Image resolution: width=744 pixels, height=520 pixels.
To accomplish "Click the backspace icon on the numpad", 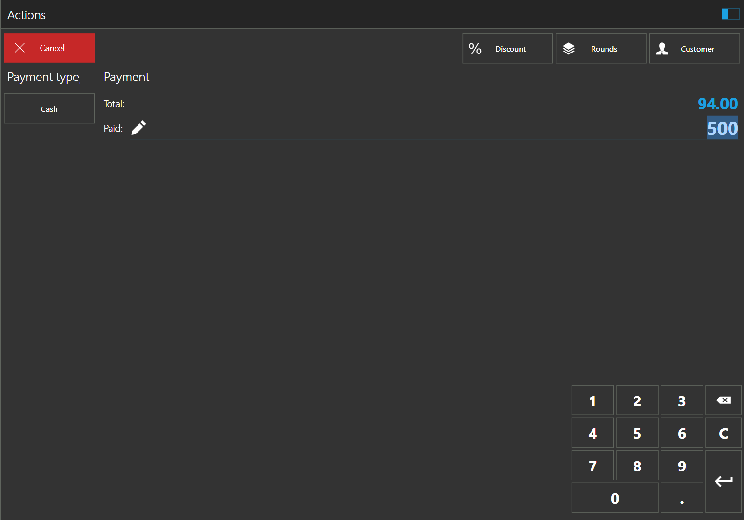I will [x=723, y=400].
